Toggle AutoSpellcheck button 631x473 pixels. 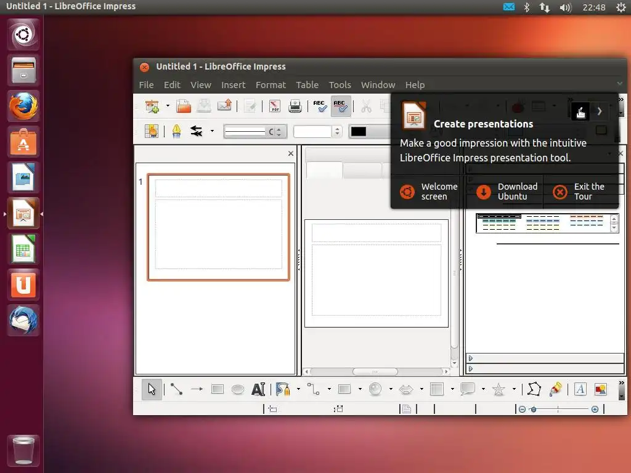(x=340, y=106)
